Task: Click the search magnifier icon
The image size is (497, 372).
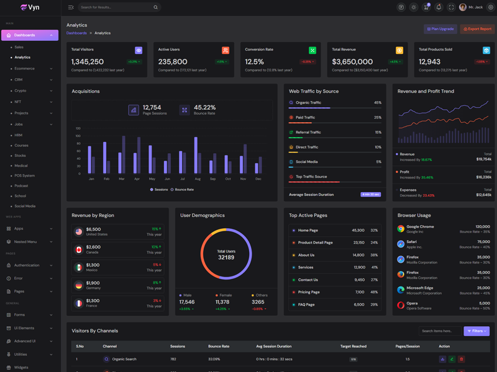Action: click(155, 7)
